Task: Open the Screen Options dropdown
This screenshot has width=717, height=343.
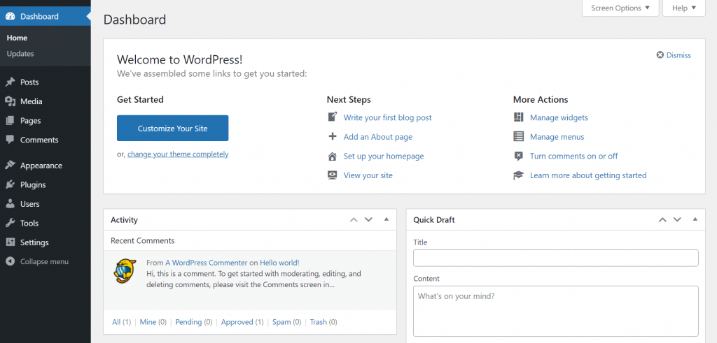Action: [620, 8]
